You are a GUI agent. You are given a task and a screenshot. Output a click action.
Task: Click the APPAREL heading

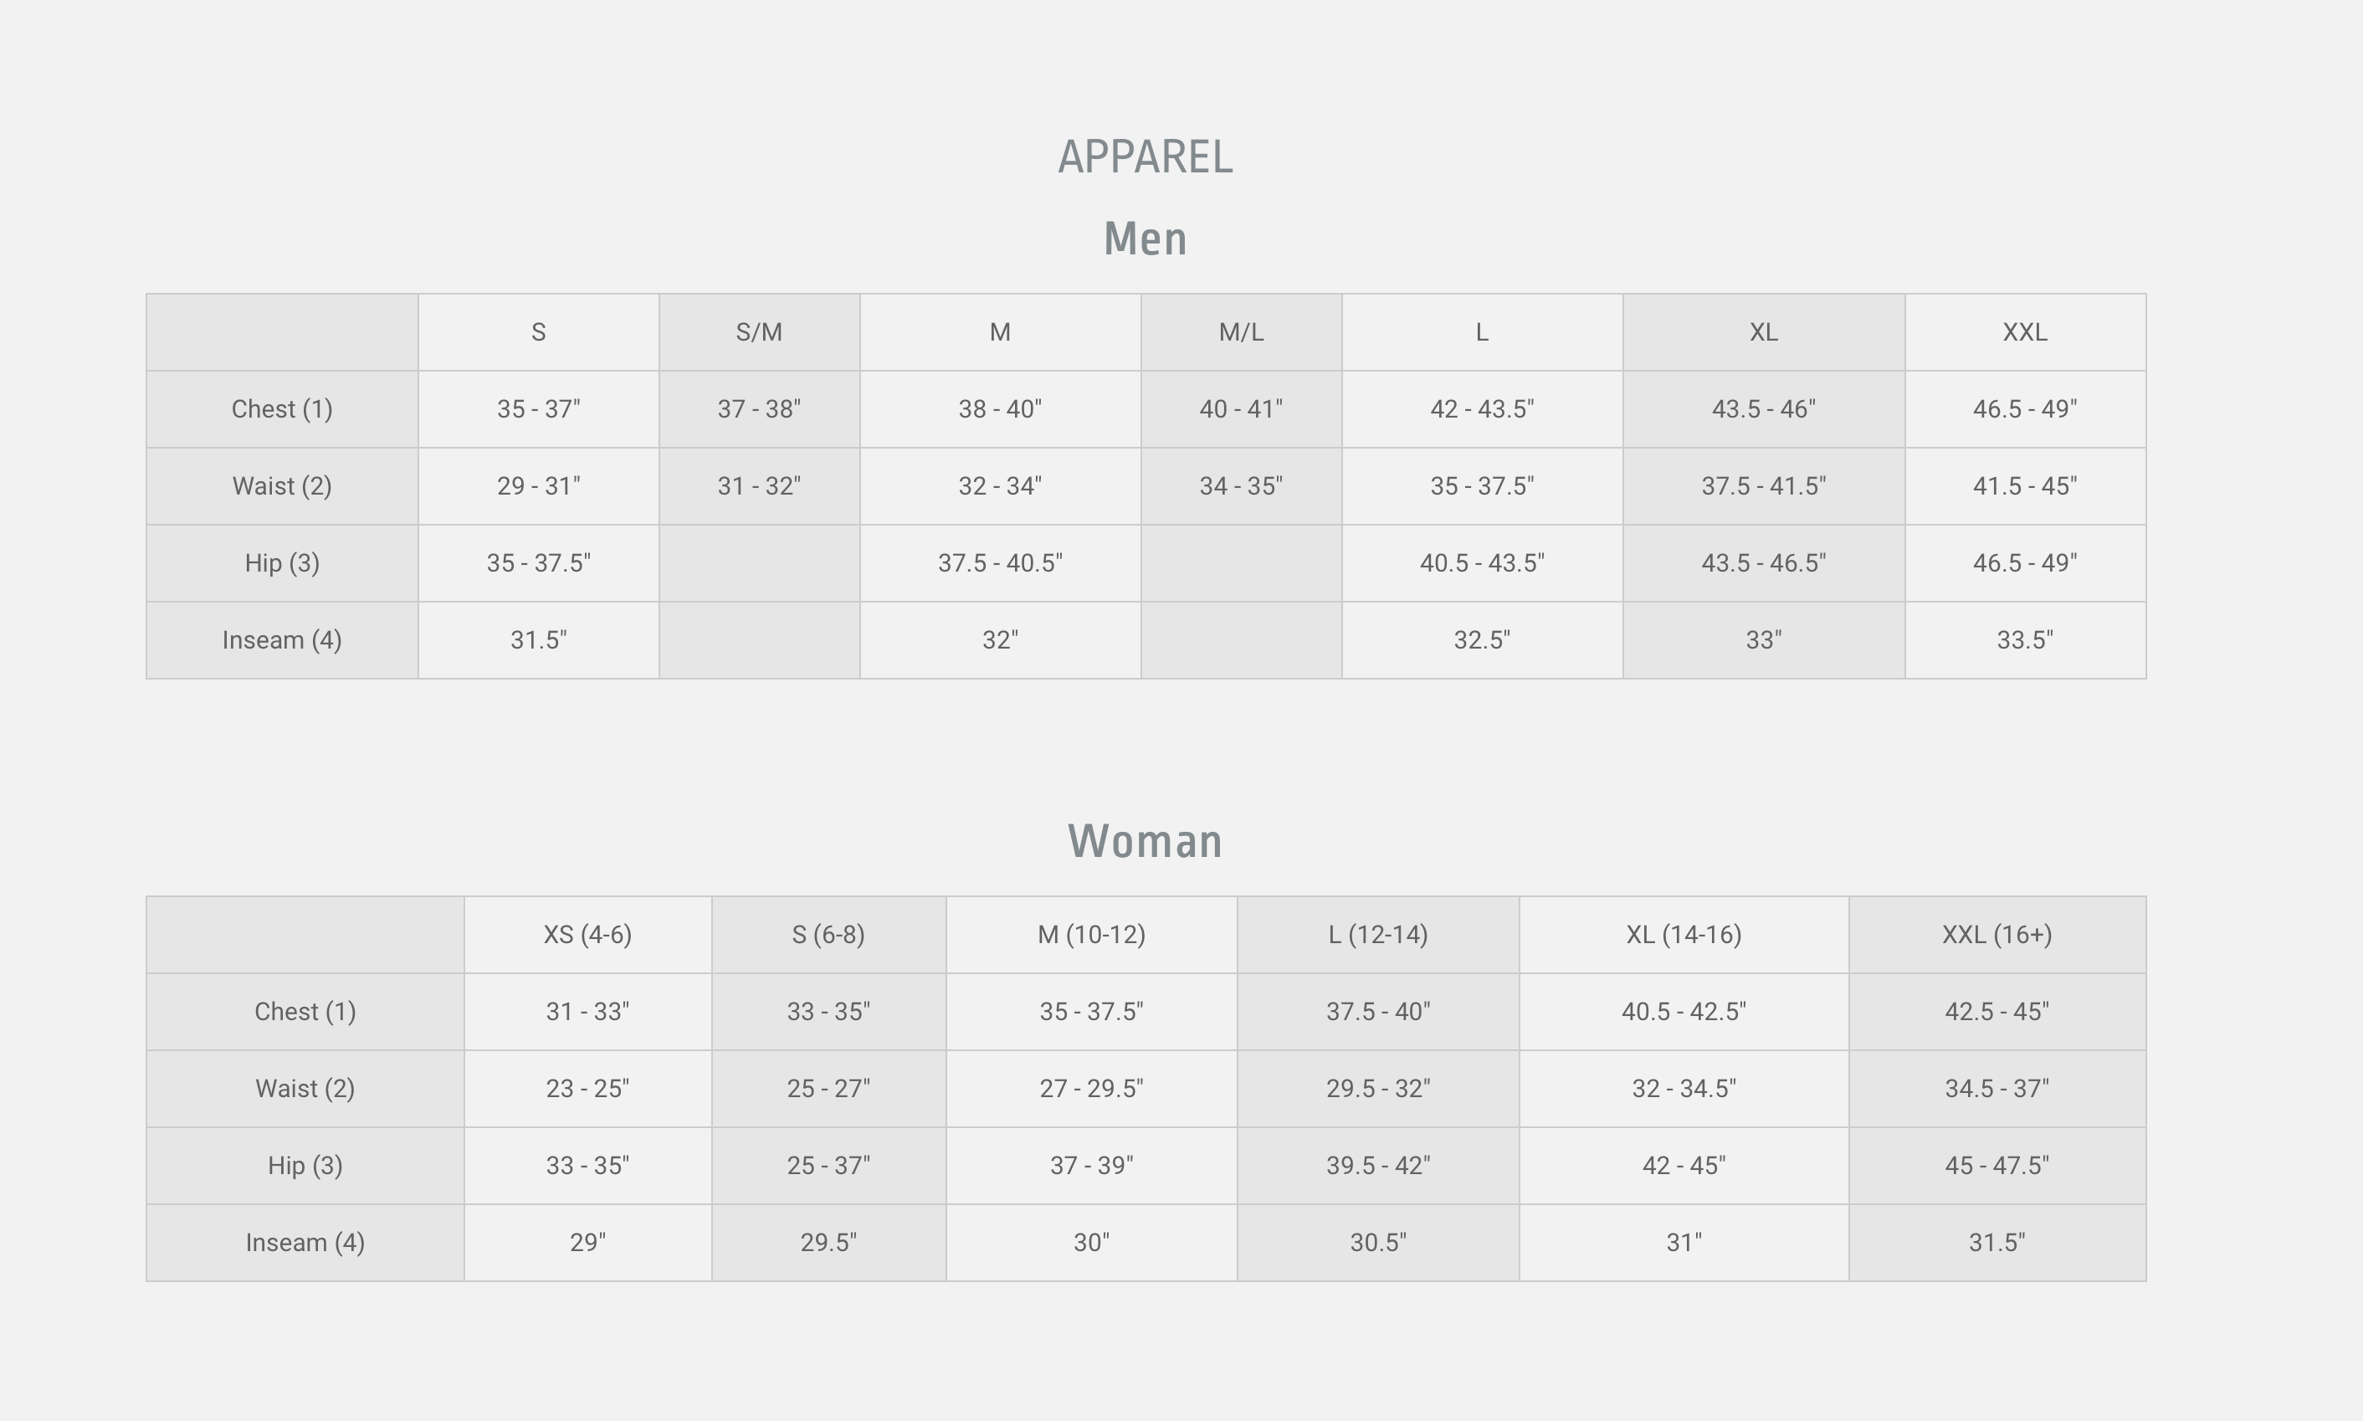pos(1146,157)
